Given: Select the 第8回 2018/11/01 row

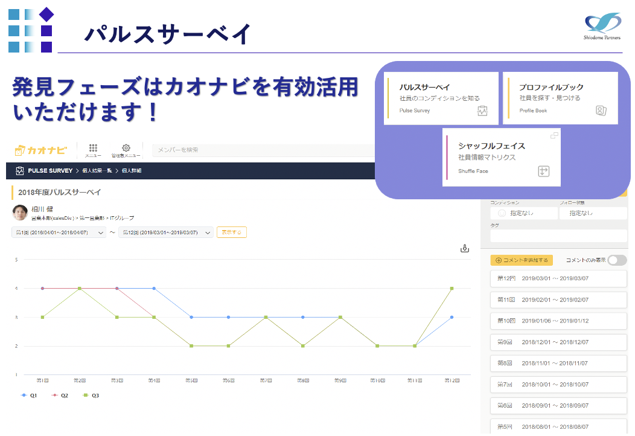Looking at the screenshot, I should (x=558, y=363).
